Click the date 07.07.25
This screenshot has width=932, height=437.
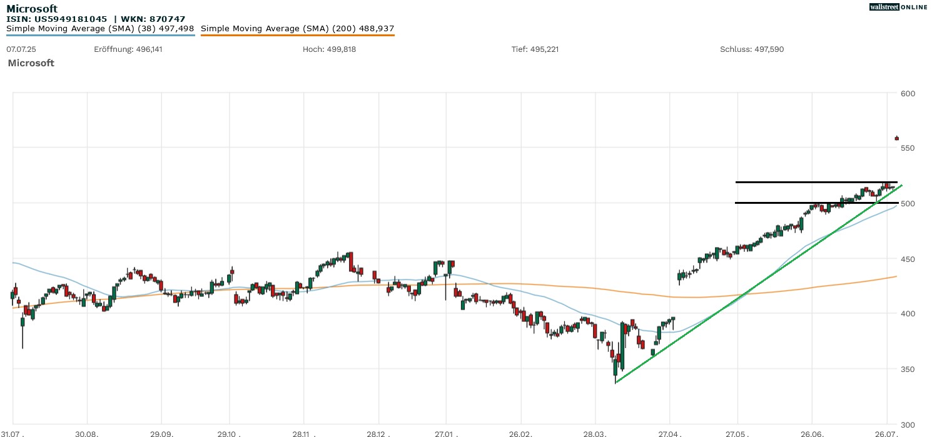coord(20,49)
